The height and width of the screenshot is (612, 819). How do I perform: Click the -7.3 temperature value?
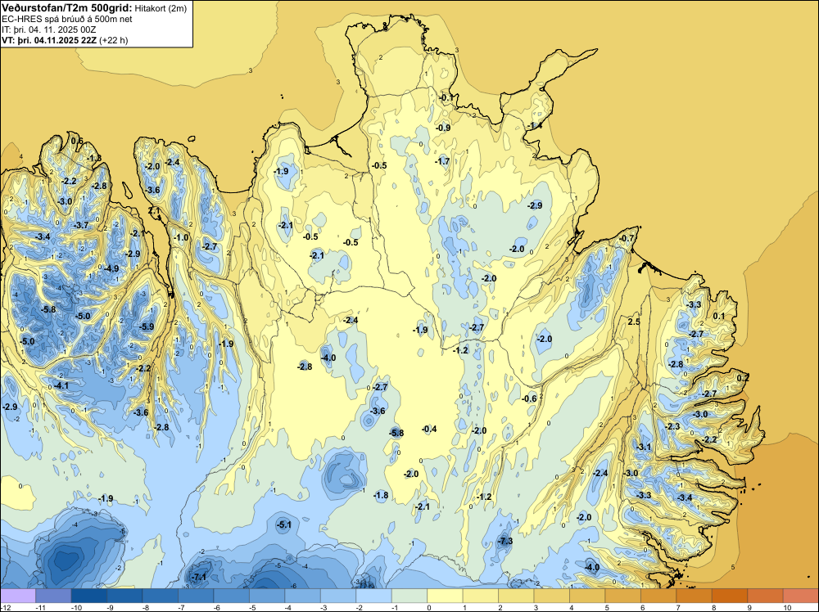505,541
